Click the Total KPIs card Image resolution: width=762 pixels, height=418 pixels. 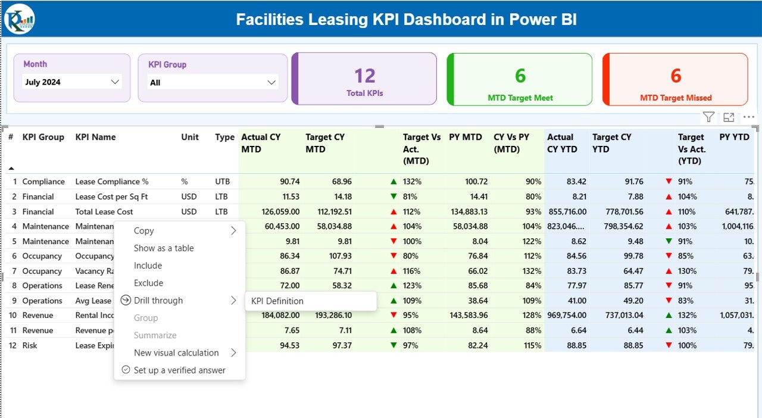[x=364, y=79]
